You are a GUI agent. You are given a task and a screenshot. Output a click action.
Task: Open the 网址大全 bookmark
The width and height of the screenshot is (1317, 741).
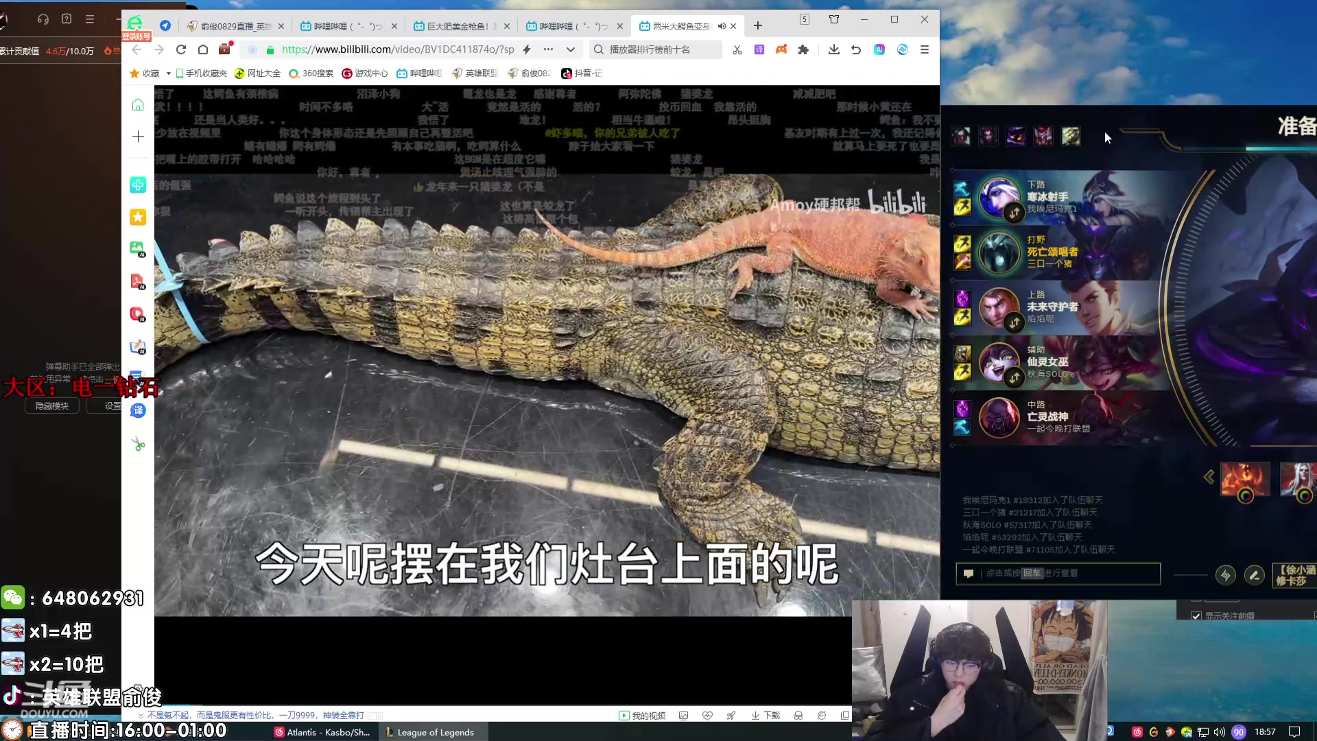(x=258, y=73)
